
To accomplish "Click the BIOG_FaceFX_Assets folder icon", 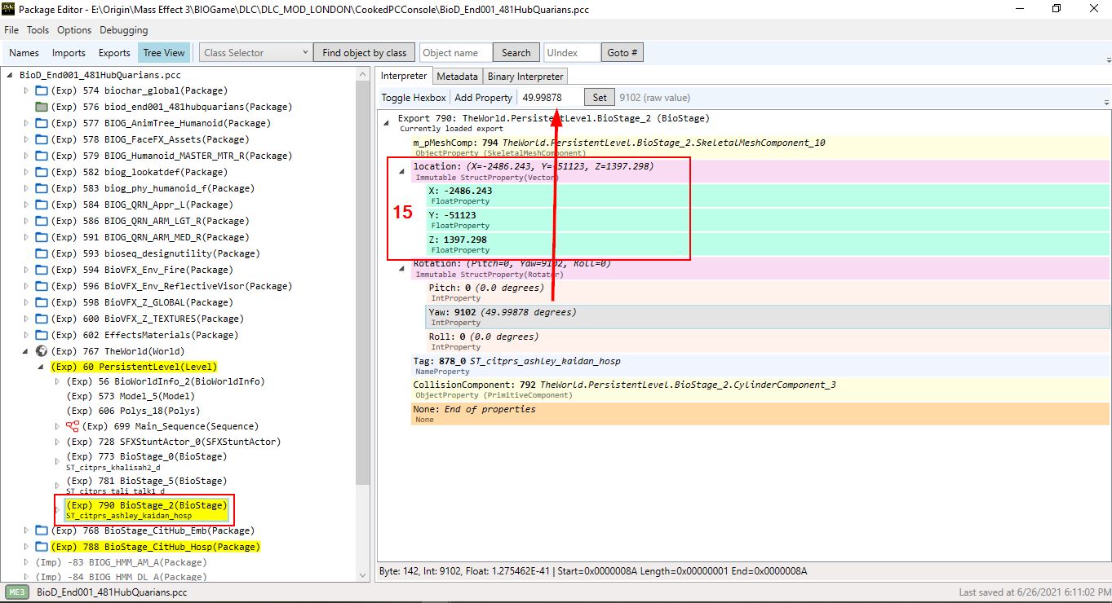I will click(42, 139).
